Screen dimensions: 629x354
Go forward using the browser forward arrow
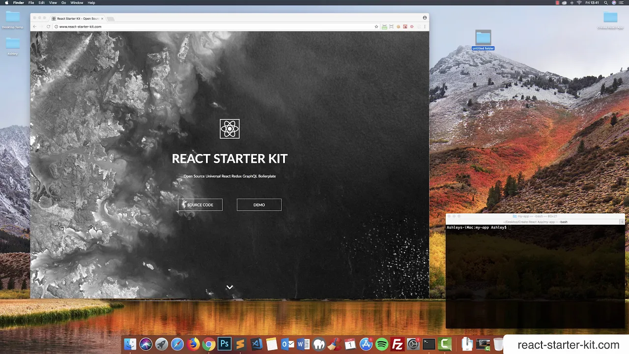click(x=41, y=27)
